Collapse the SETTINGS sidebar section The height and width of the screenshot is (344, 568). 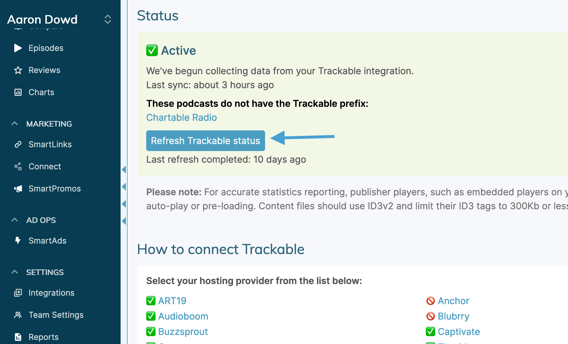tap(15, 272)
